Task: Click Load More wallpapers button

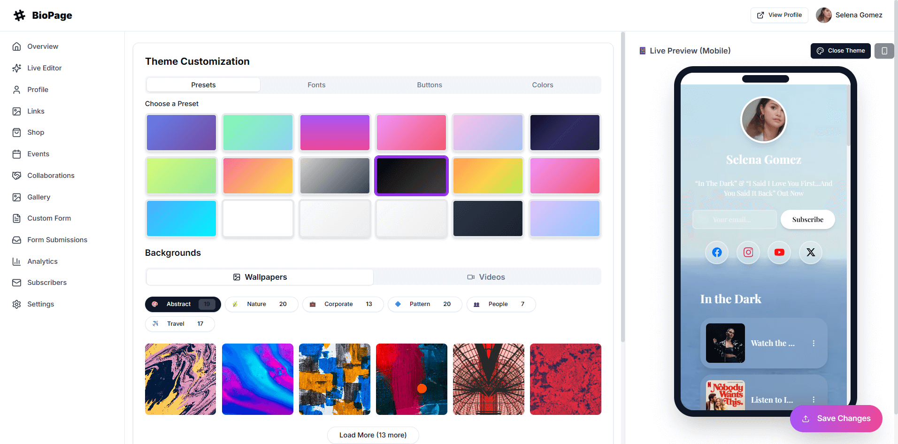Action: pos(373,435)
